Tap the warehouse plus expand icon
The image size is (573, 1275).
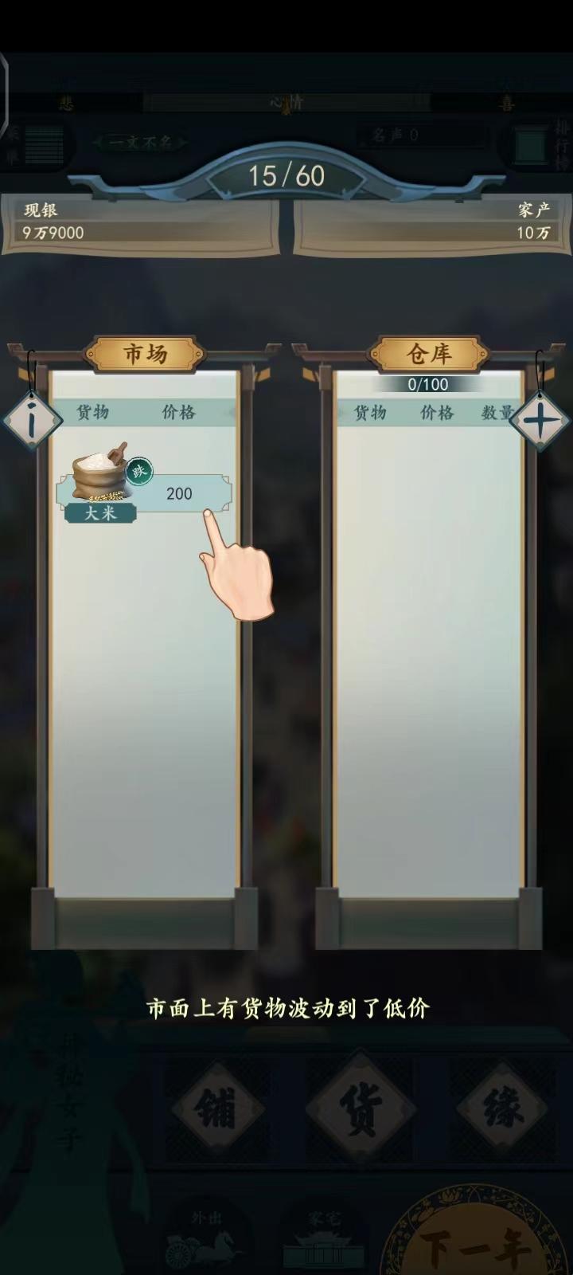pyautogui.click(x=539, y=421)
